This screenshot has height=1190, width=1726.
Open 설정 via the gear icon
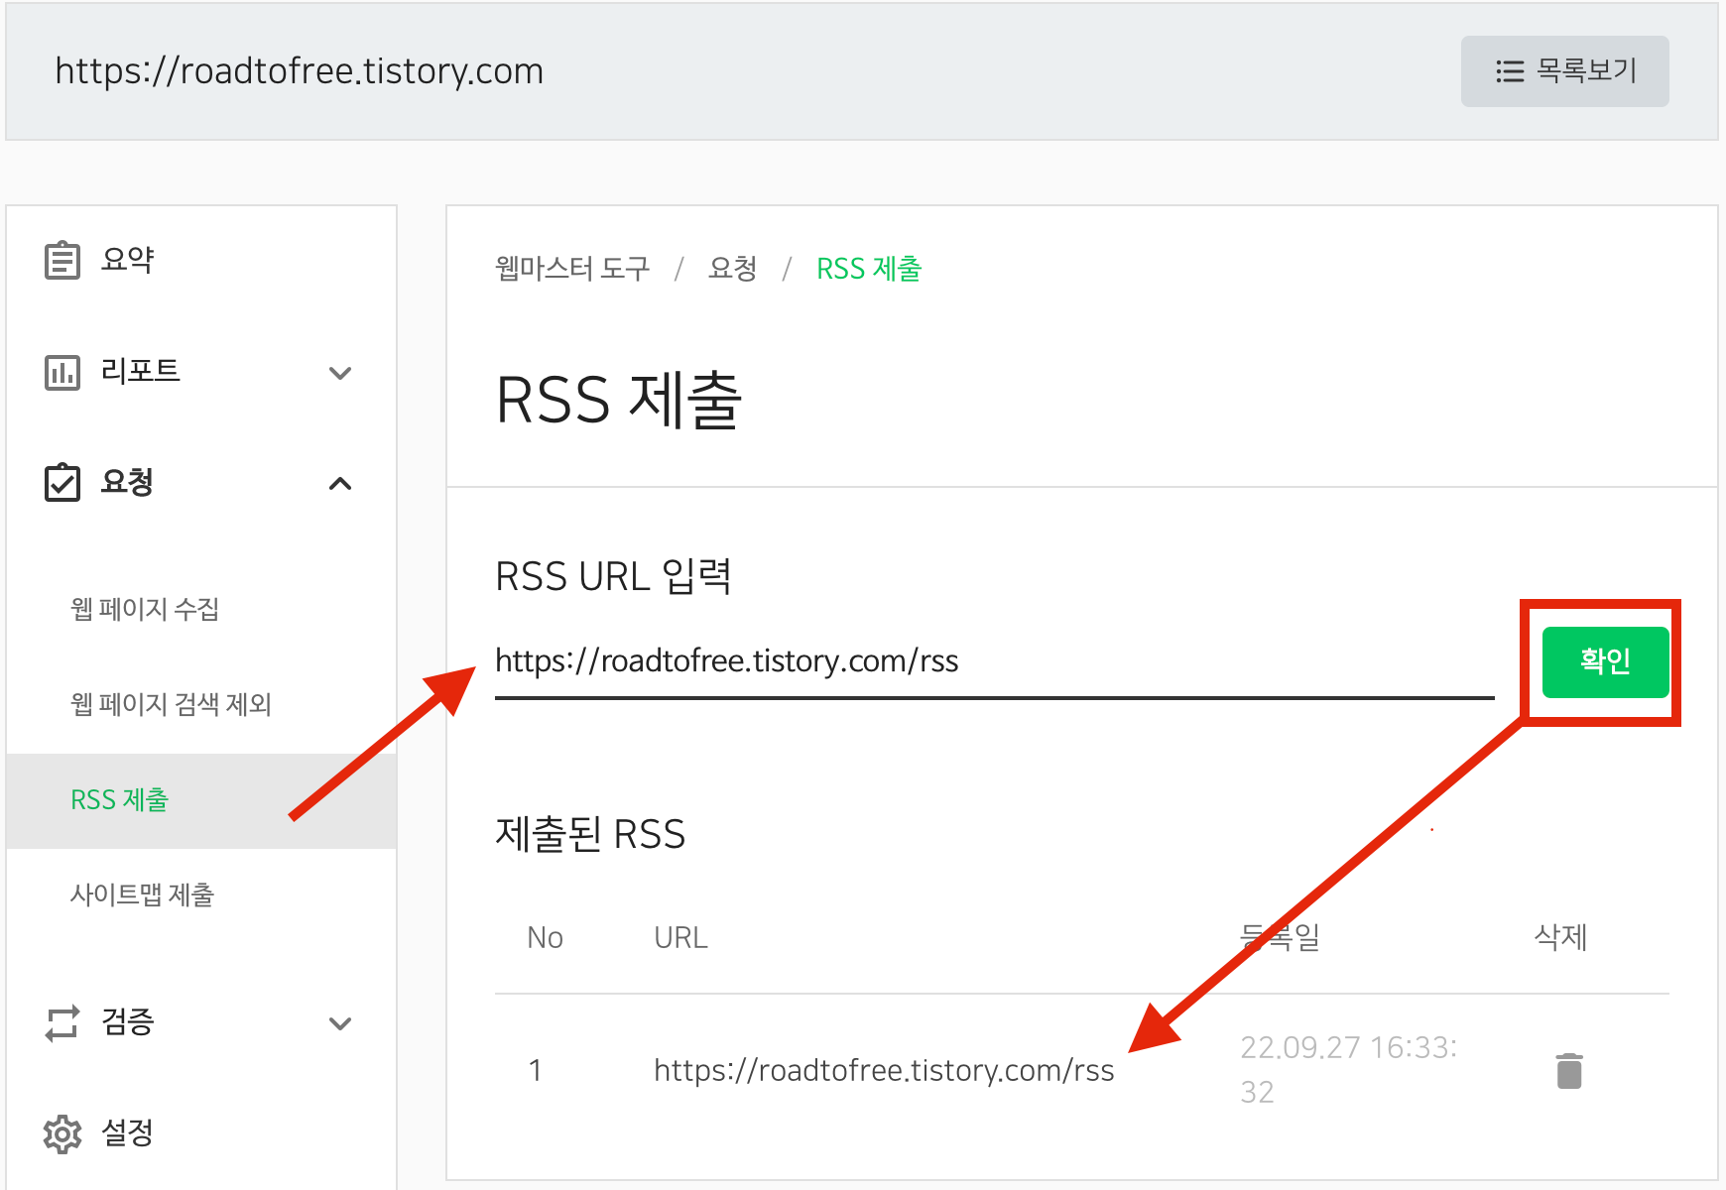tap(62, 1133)
